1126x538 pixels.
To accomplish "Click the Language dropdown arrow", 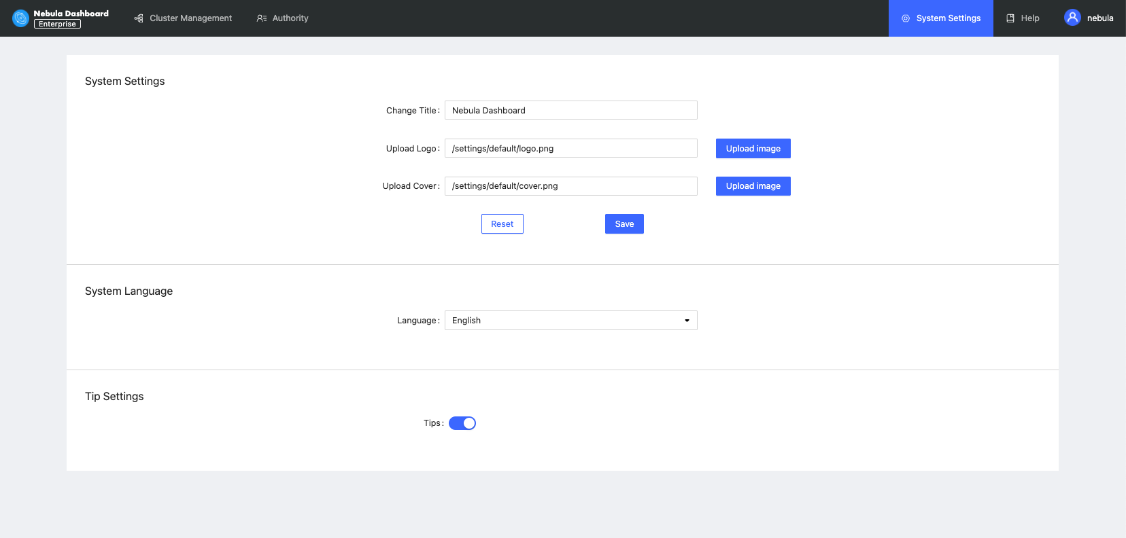I will [687, 321].
